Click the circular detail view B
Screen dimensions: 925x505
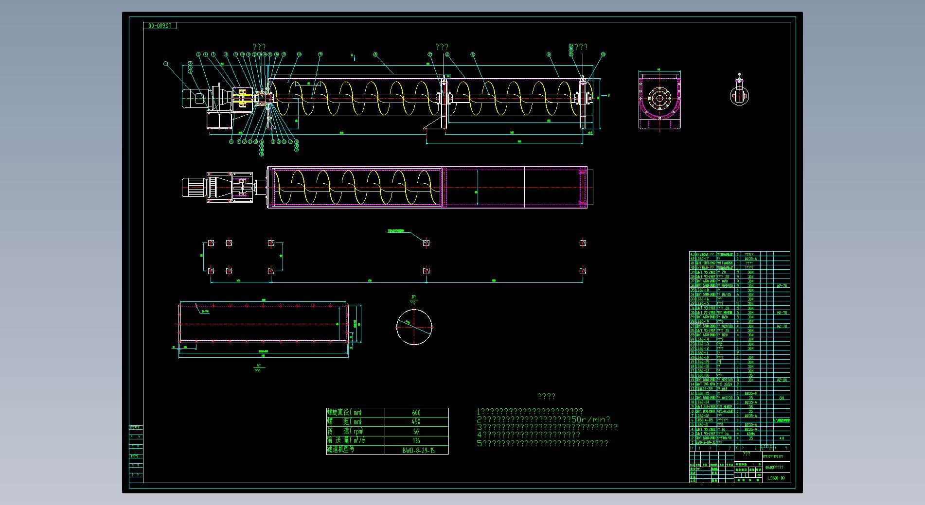point(414,327)
